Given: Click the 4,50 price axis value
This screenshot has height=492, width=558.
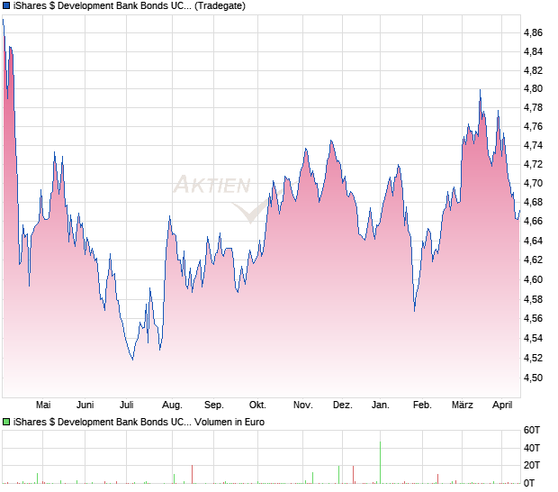Looking at the screenshot, I should [x=533, y=378].
